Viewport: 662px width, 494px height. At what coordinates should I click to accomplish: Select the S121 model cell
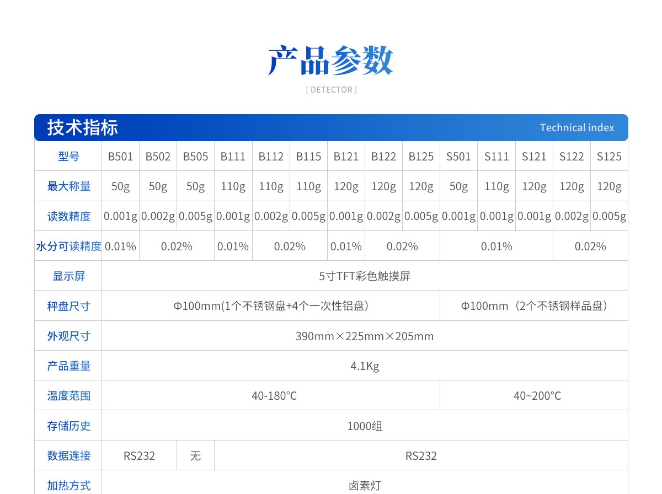click(x=534, y=157)
